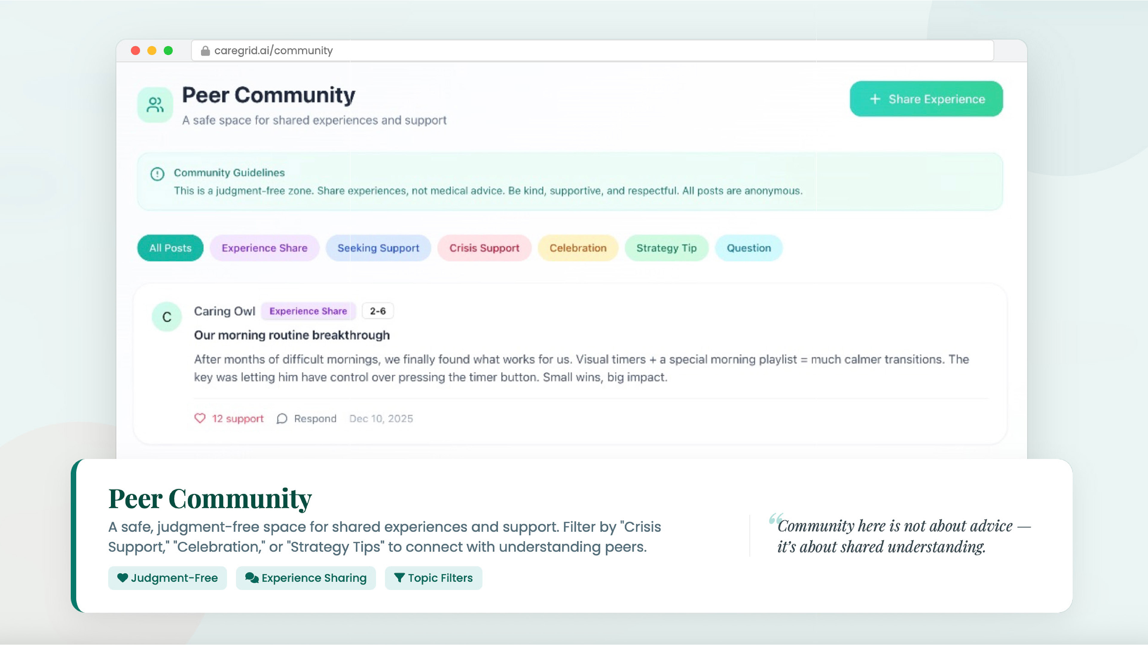Viewport: 1148px width, 645px height.
Task: Click the heart support icon on post
Action: tap(200, 418)
